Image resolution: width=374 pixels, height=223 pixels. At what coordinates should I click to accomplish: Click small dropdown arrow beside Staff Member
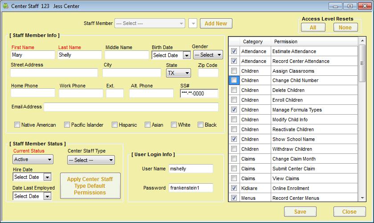coord(193,24)
